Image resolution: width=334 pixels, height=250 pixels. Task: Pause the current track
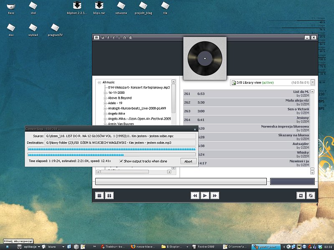point(109,195)
